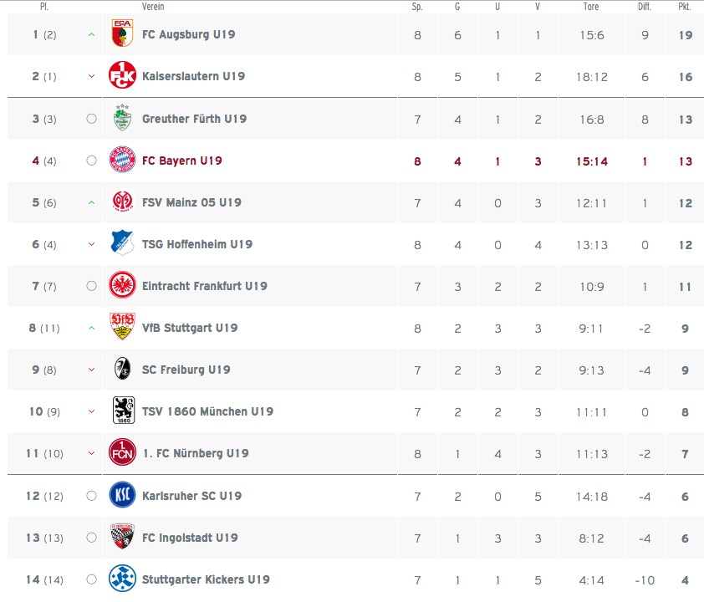Image resolution: width=704 pixels, height=602 pixels.
Task: Click unchanged-position circle for Greuther Fürth
Action: [92, 119]
